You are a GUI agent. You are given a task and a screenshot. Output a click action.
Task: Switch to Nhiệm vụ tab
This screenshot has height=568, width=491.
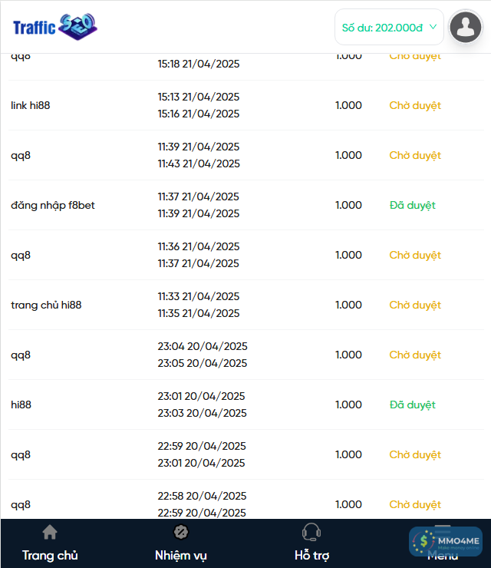click(x=181, y=555)
